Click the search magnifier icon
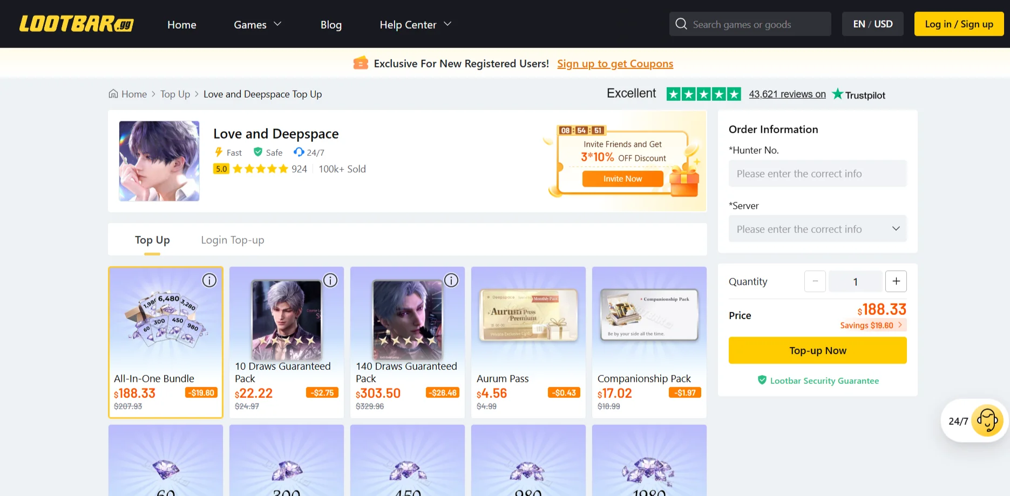This screenshot has width=1010, height=496. coord(681,24)
